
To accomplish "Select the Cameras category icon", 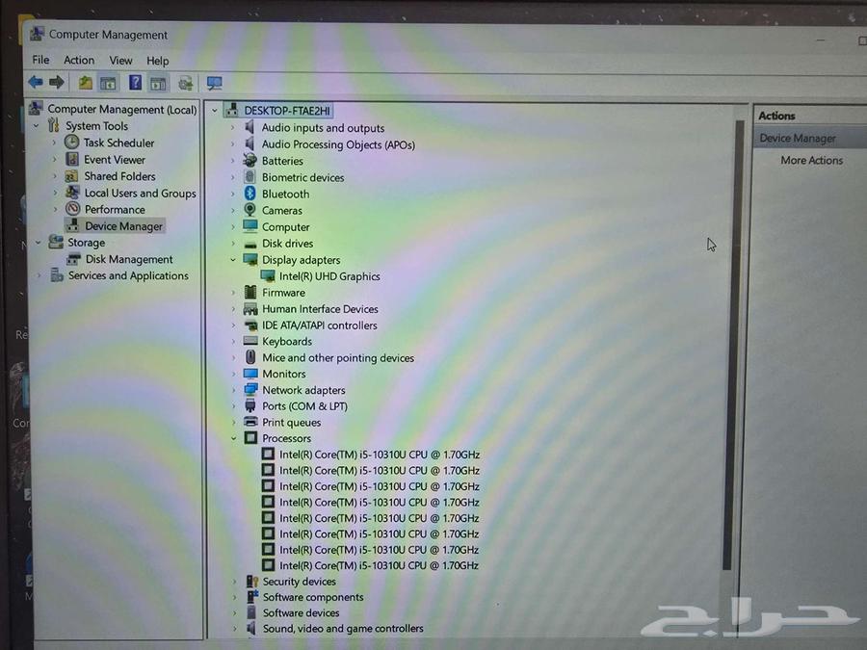I will [x=250, y=210].
